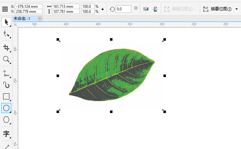Click the leaf's center X marker
Viewport: 241px width, 149px height.
[x=111, y=76]
